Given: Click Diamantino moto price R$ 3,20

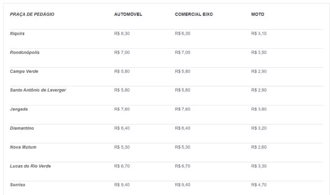Looking at the screenshot, I should pyautogui.click(x=259, y=128).
